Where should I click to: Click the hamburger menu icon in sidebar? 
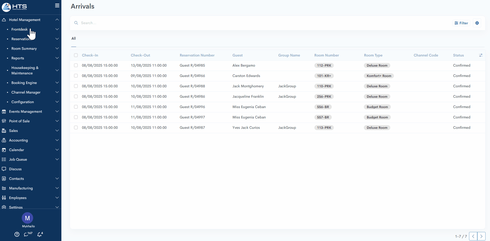pyautogui.click(x=57, y=6)
